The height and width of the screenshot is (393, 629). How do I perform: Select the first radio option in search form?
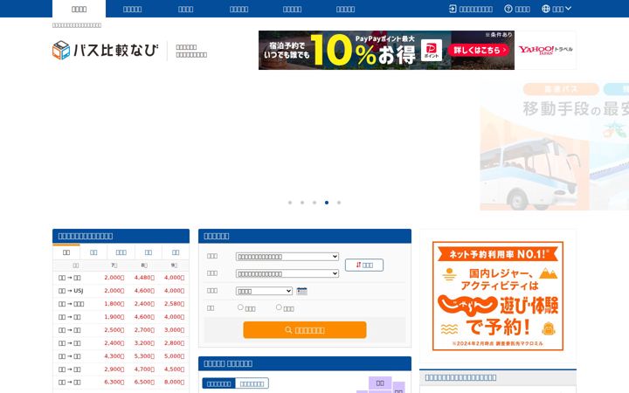240,307
